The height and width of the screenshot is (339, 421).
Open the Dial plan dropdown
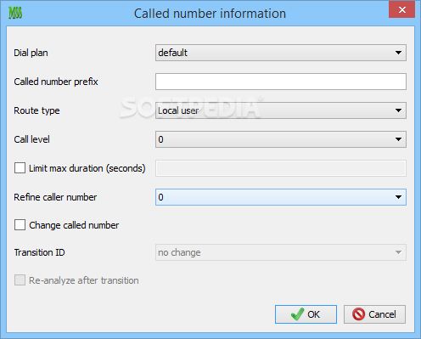(x=281, y=53)
